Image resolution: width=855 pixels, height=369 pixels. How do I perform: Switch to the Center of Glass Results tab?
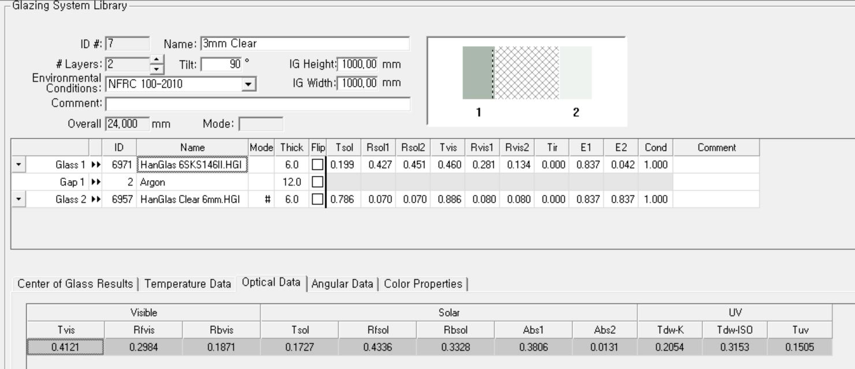(75, 284)
